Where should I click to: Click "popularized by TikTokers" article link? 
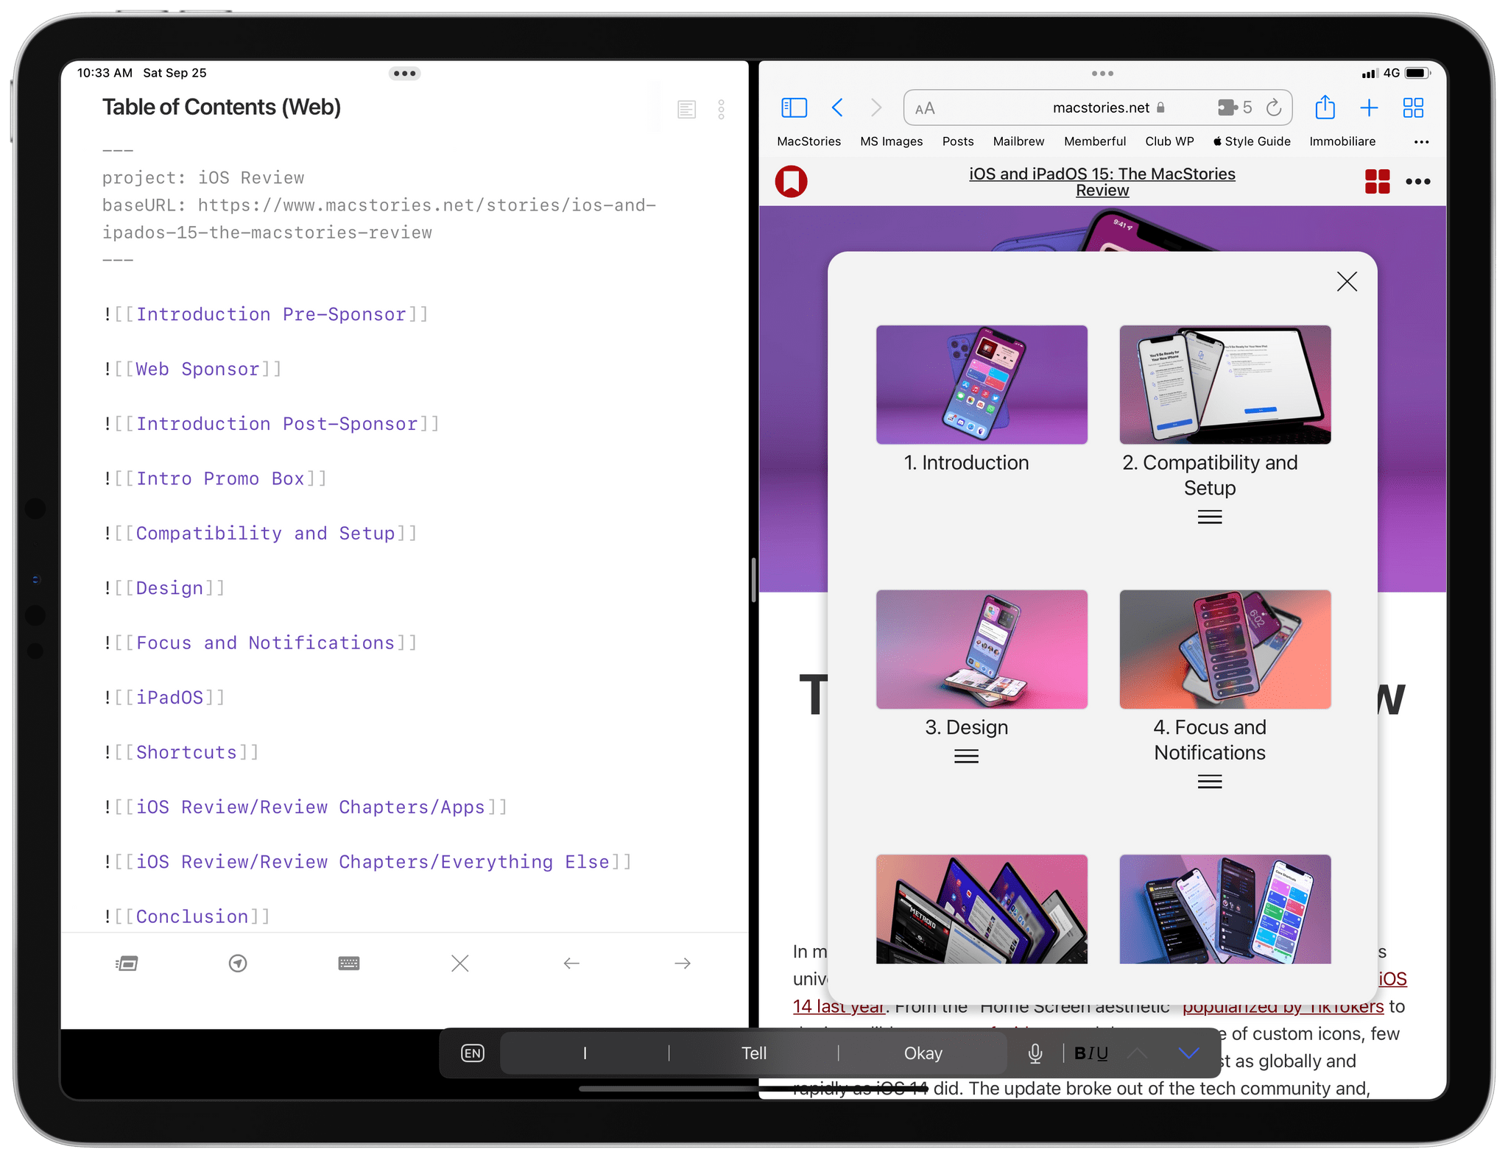click(1283, 1006)
